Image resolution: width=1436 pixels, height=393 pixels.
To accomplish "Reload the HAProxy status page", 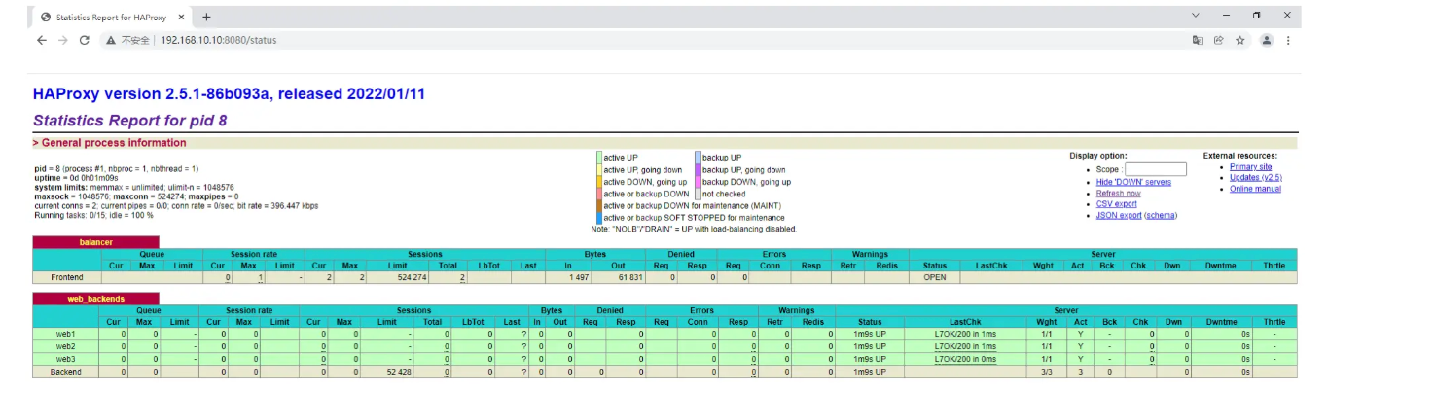I will pos(84,40).
